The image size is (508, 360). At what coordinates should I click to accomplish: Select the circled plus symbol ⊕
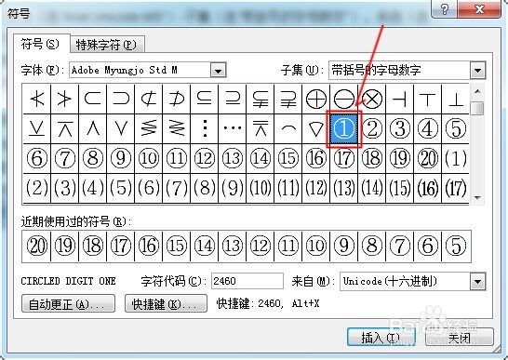click(316, 99)
